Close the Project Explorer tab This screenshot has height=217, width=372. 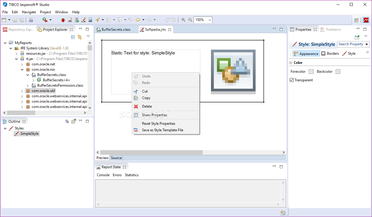click(71, 30)
